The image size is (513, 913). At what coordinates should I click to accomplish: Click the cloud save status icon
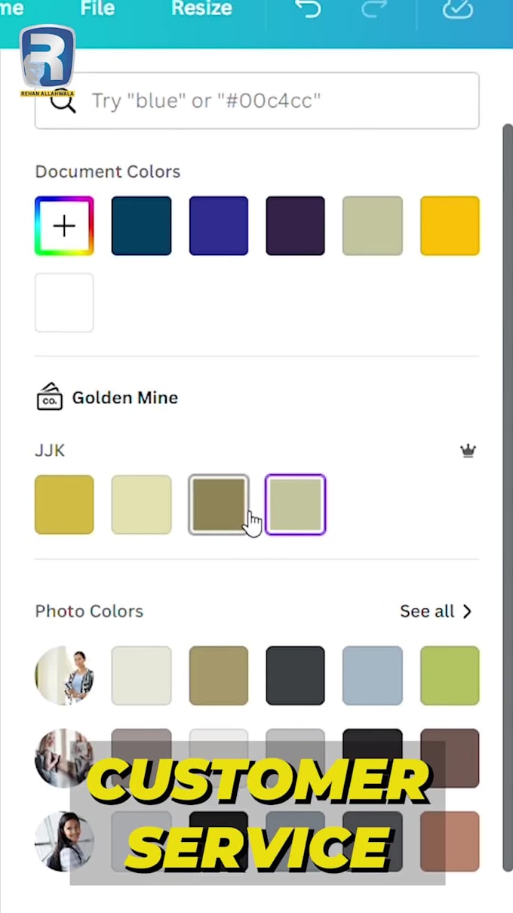[457, 9]
